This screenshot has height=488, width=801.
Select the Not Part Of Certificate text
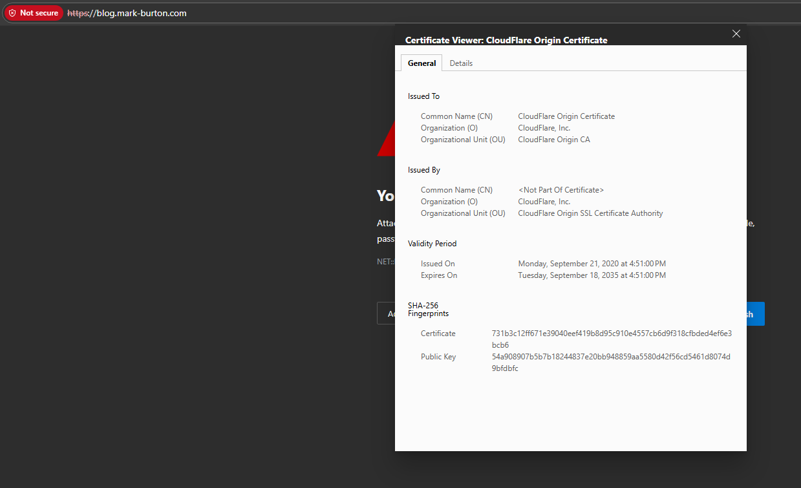561,189
